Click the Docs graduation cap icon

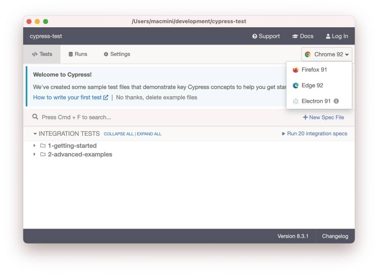[x=295, y=36]
